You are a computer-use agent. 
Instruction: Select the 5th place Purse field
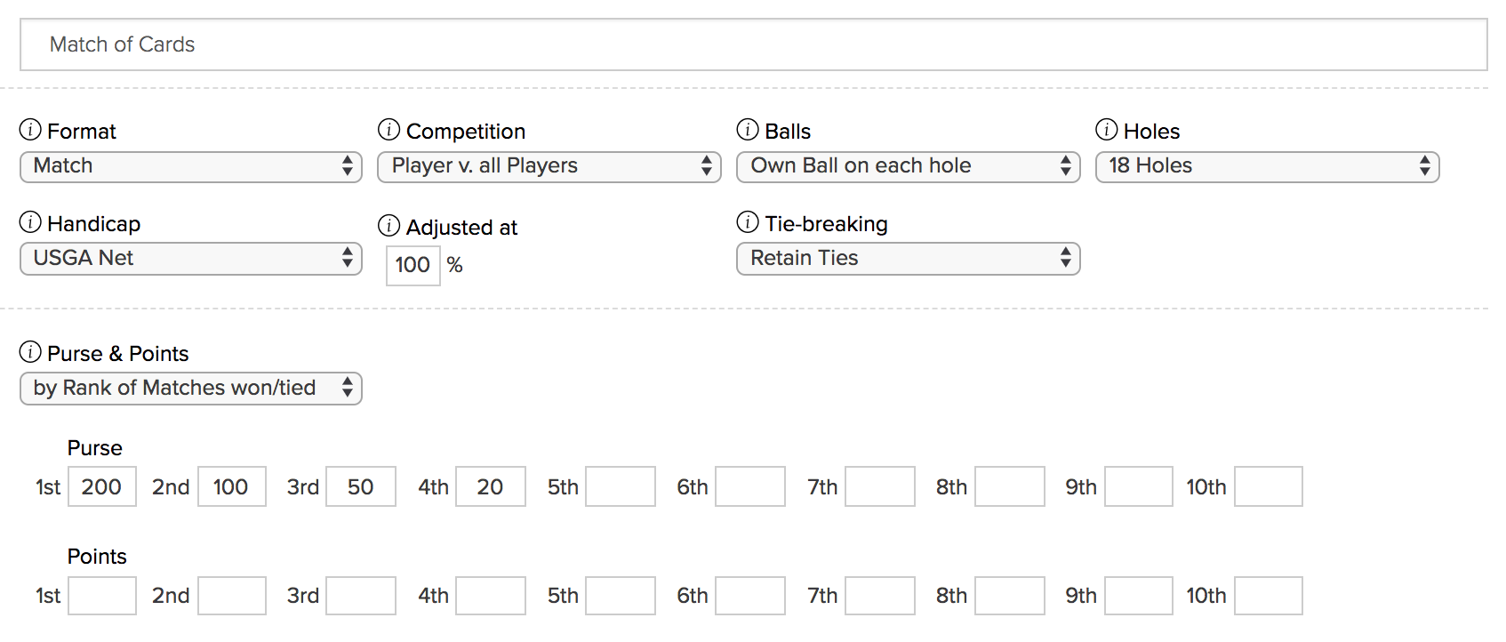pyautogui.click(x=620, y=486)
